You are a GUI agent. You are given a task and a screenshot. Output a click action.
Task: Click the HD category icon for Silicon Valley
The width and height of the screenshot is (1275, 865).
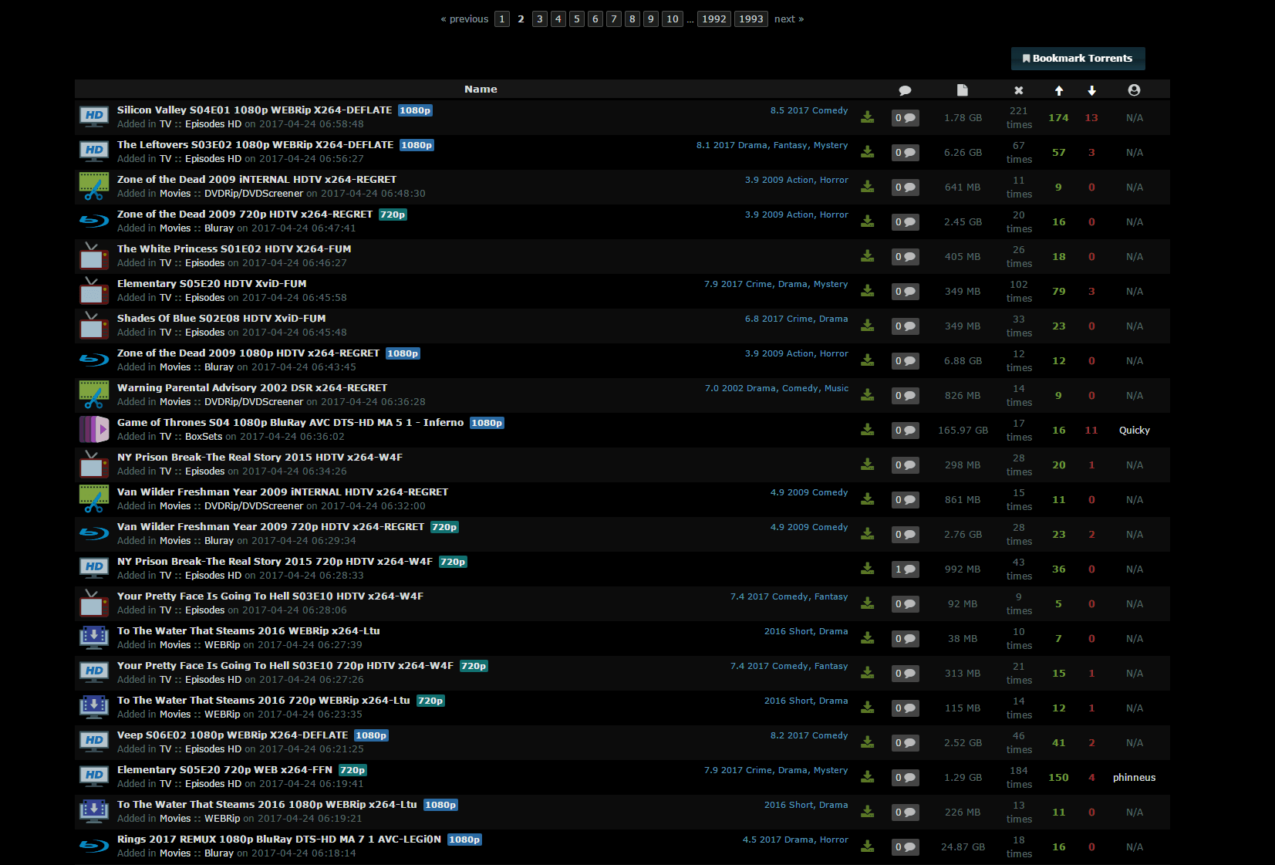(x=94, y=117)
